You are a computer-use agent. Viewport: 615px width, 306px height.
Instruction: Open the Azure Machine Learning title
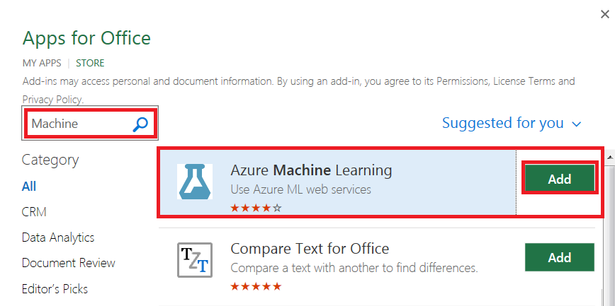(x=311, y=170)
